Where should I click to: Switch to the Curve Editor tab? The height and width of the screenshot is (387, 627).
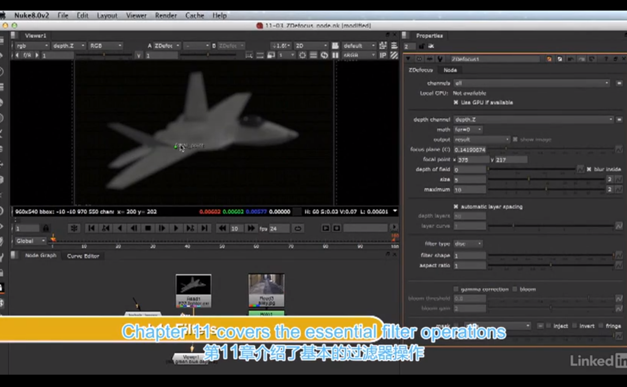(83, 256)
